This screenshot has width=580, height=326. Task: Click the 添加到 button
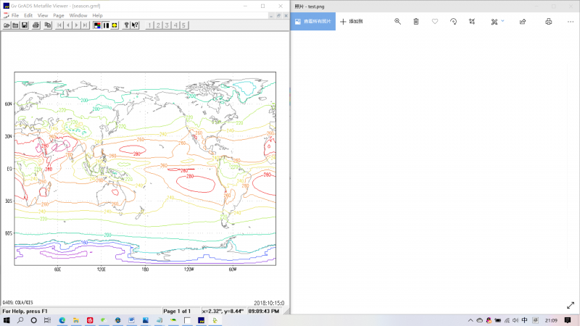click(351, 22)
